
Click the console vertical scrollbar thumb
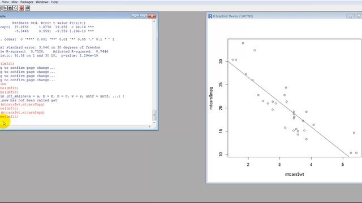coord(154,115)
